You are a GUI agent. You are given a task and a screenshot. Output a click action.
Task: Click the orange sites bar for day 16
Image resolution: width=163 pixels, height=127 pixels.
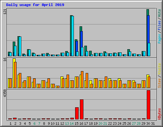point(82,79)
